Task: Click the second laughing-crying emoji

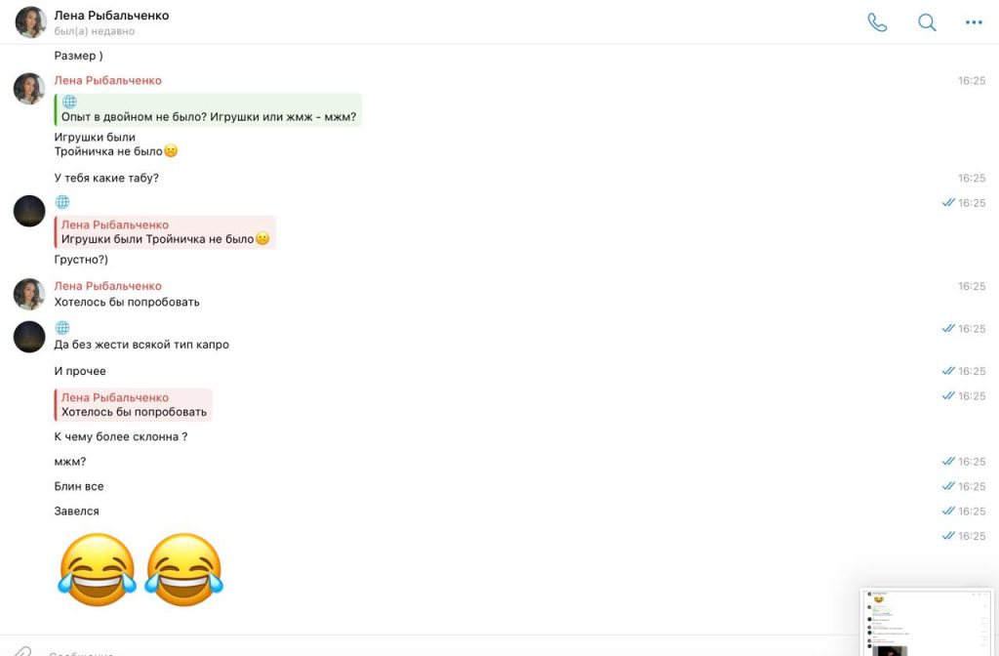Action: (184, 569)
